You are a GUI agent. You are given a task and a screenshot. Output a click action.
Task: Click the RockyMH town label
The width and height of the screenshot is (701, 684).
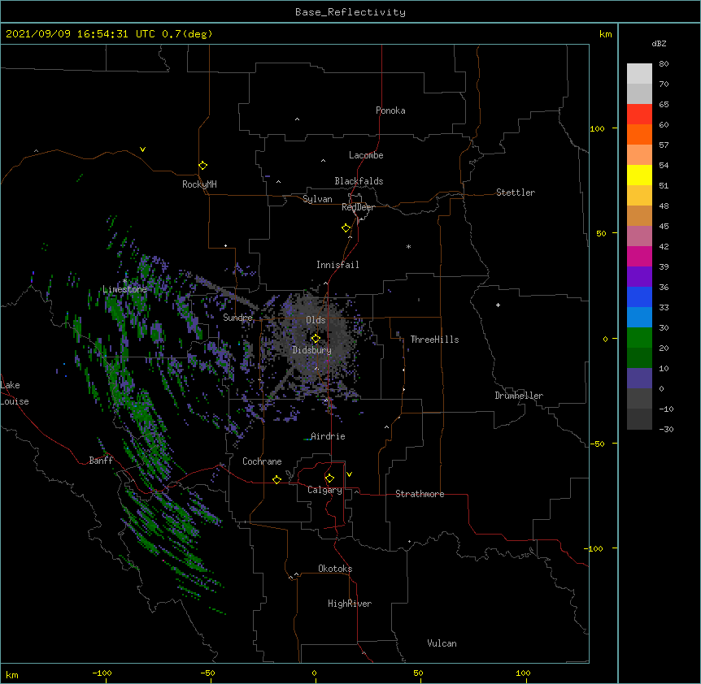[x=199, y=184]
